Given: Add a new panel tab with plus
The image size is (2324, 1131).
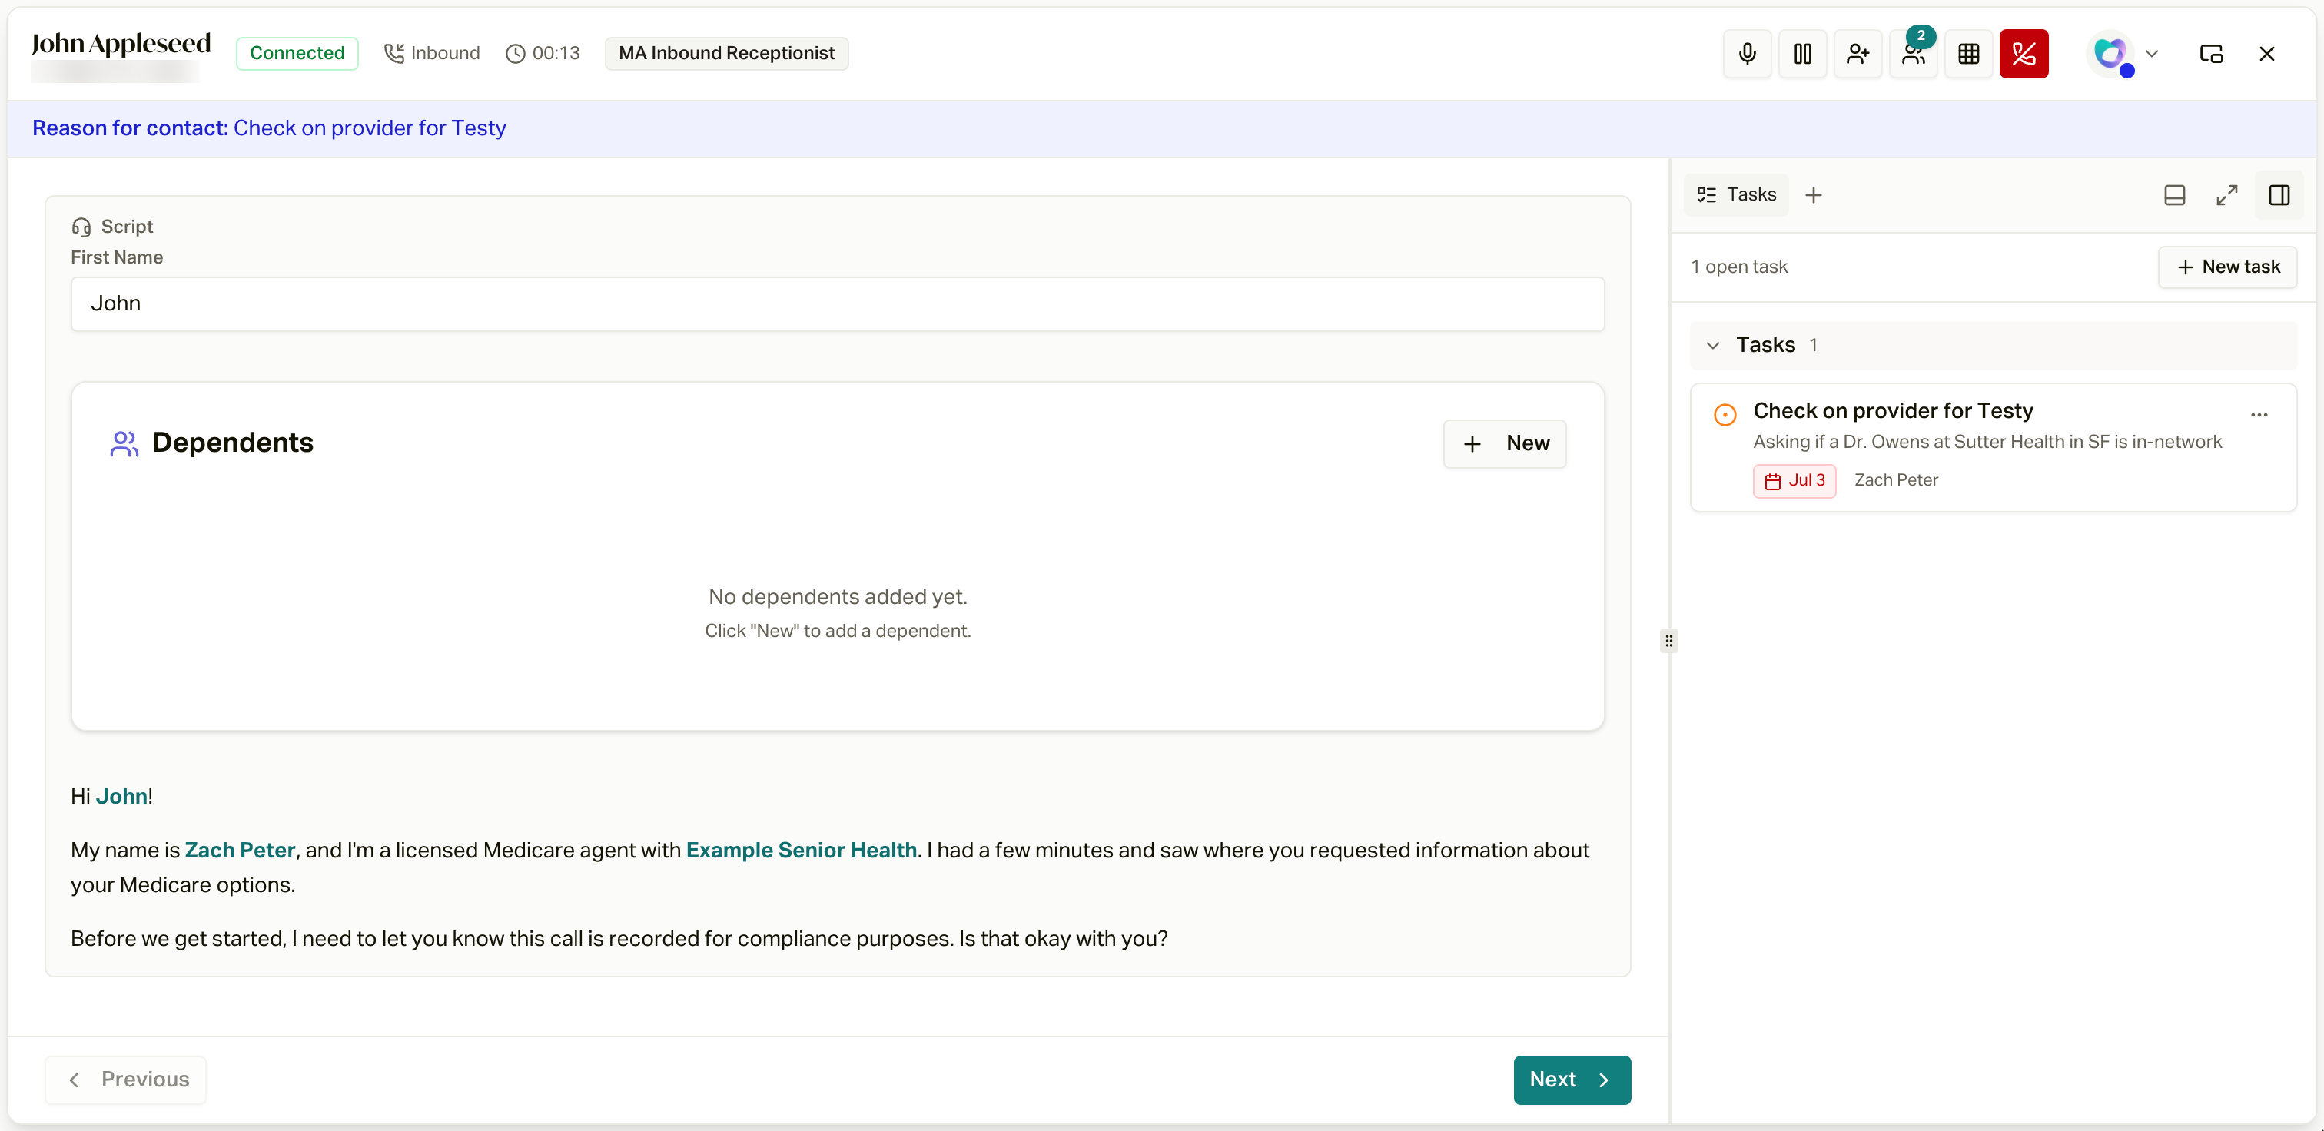Looking at the screenshot, I should pos(1814,195).
